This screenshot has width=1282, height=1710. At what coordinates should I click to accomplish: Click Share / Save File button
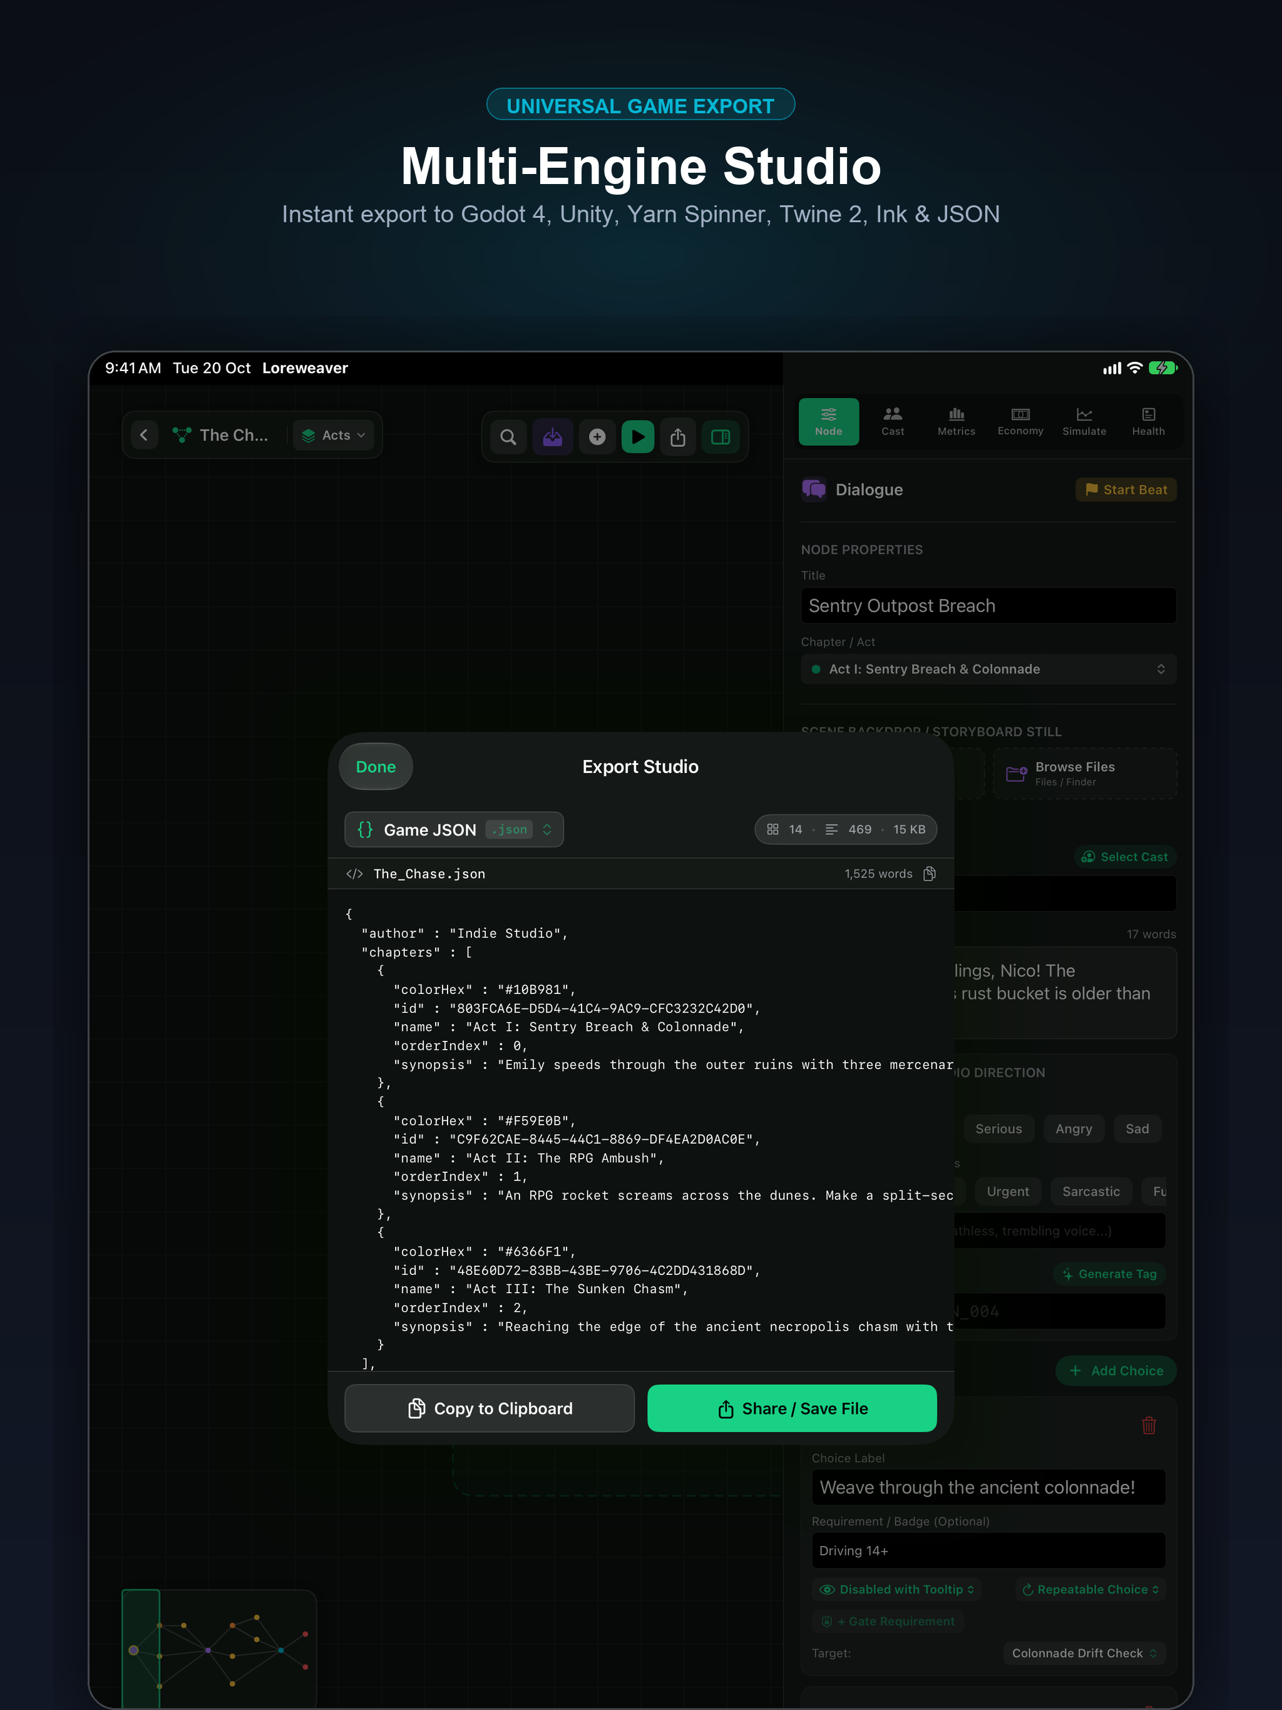[792, 1408]
